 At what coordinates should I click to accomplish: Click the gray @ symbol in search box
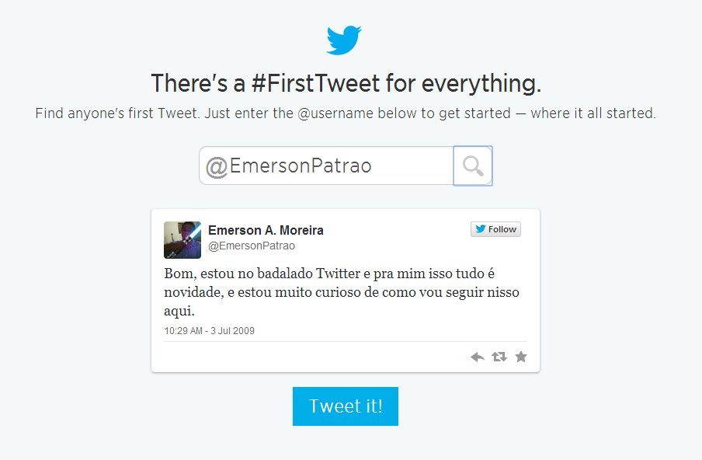(217, 166)
